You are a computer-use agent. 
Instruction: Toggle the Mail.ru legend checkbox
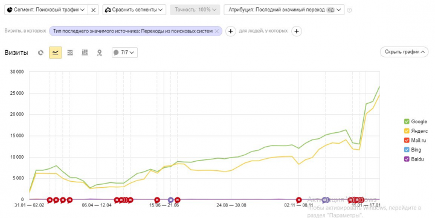(x=407, y=140)
